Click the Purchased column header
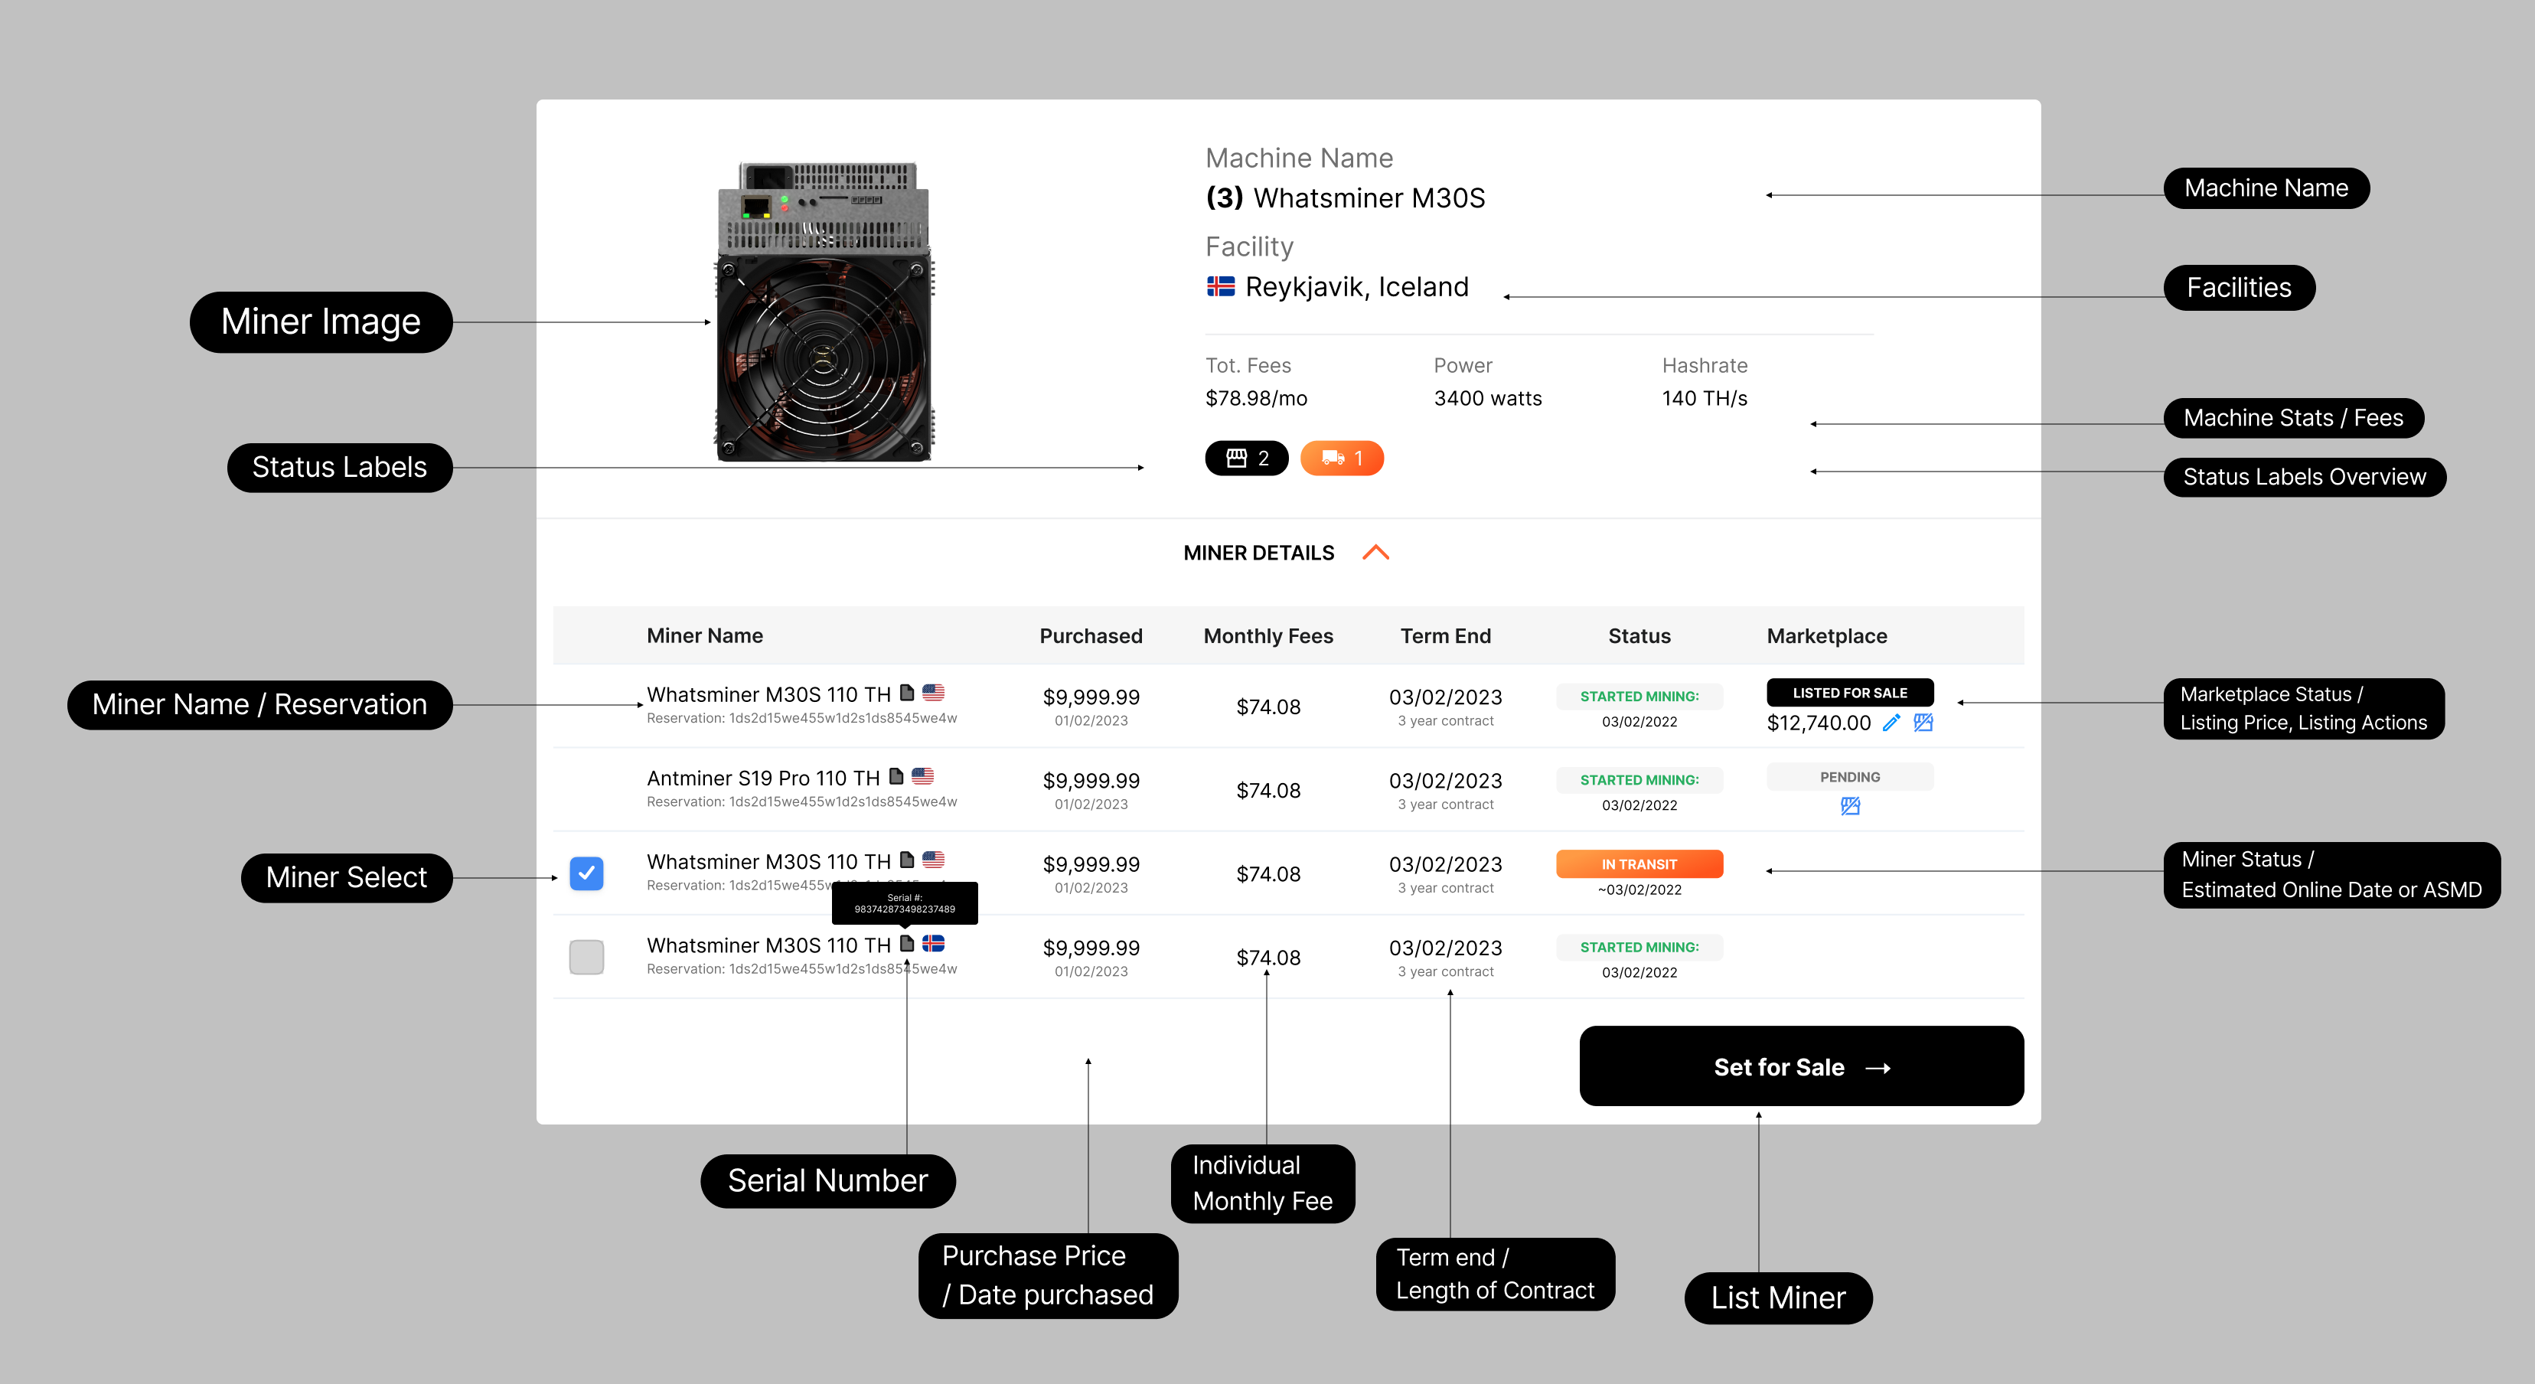Screen dimensions: 2535x1384 pyautogui.click(x=1091, y=636)
